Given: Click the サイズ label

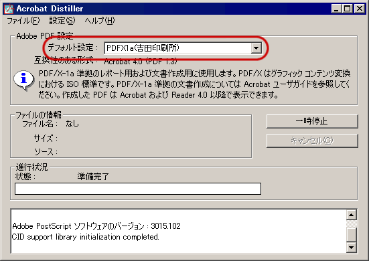Looking at the screenshot, I should click(46, 139).
